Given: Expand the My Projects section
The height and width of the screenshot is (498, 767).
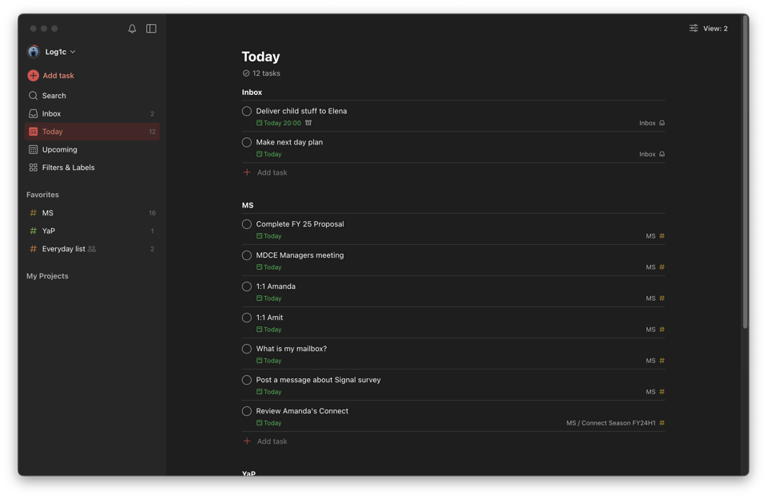Looking at the screenshot, I should click(x=47, y=276).
